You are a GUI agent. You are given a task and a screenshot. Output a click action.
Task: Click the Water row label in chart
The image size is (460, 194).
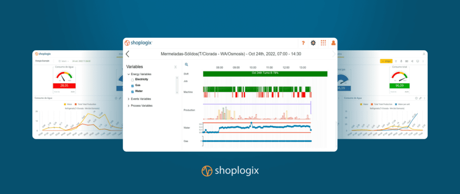point(186,128)
